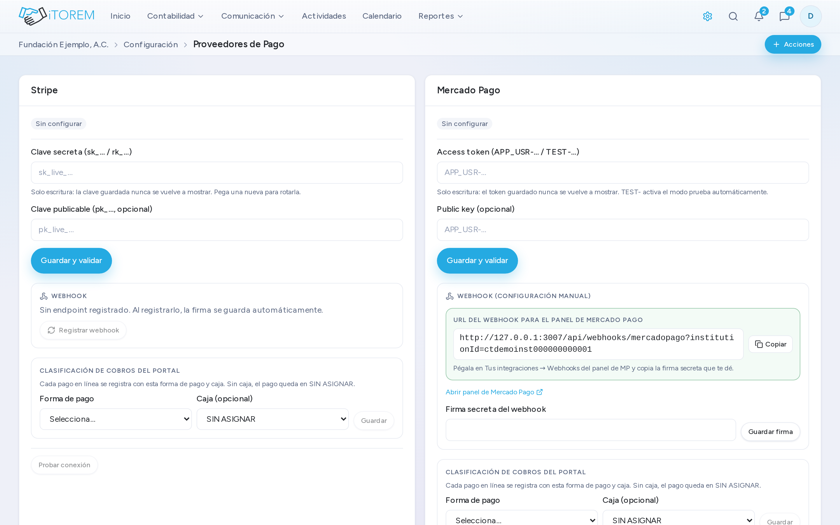
Task: Open the notifications bell
Action: tap(759, 16)
